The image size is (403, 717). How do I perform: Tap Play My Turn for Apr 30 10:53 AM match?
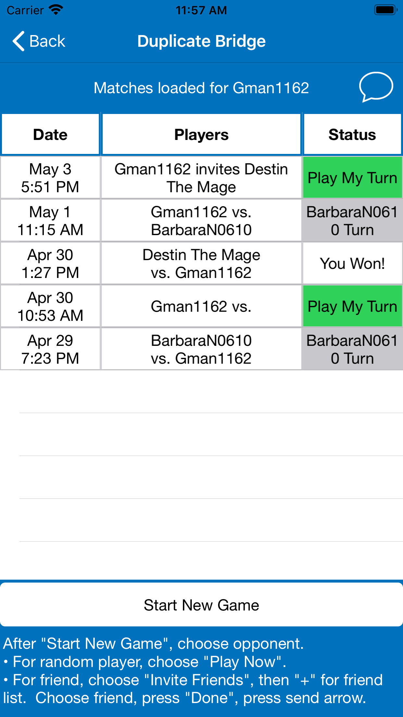(x=352, y=306)
